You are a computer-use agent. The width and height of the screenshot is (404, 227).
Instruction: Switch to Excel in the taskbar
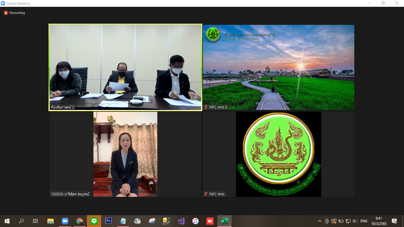pos(224,221)
